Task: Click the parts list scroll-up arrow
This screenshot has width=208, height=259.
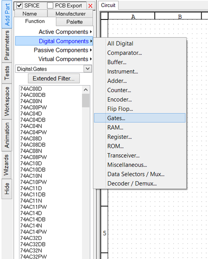Action: [86, 90]
